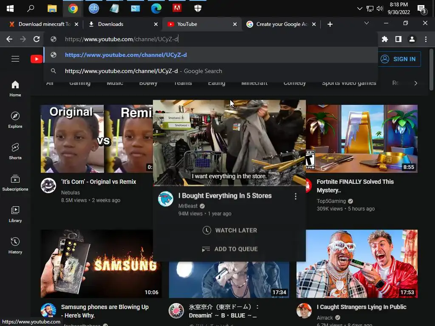Open 'It's Corn' - Original vs Remix title
This screenshot has height=326, width=435.
pyautogui.click(x=99, y=182)
